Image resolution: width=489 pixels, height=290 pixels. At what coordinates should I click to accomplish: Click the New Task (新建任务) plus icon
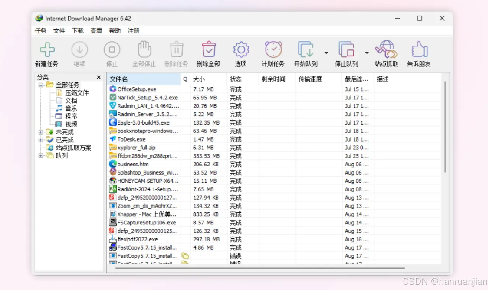47,49
